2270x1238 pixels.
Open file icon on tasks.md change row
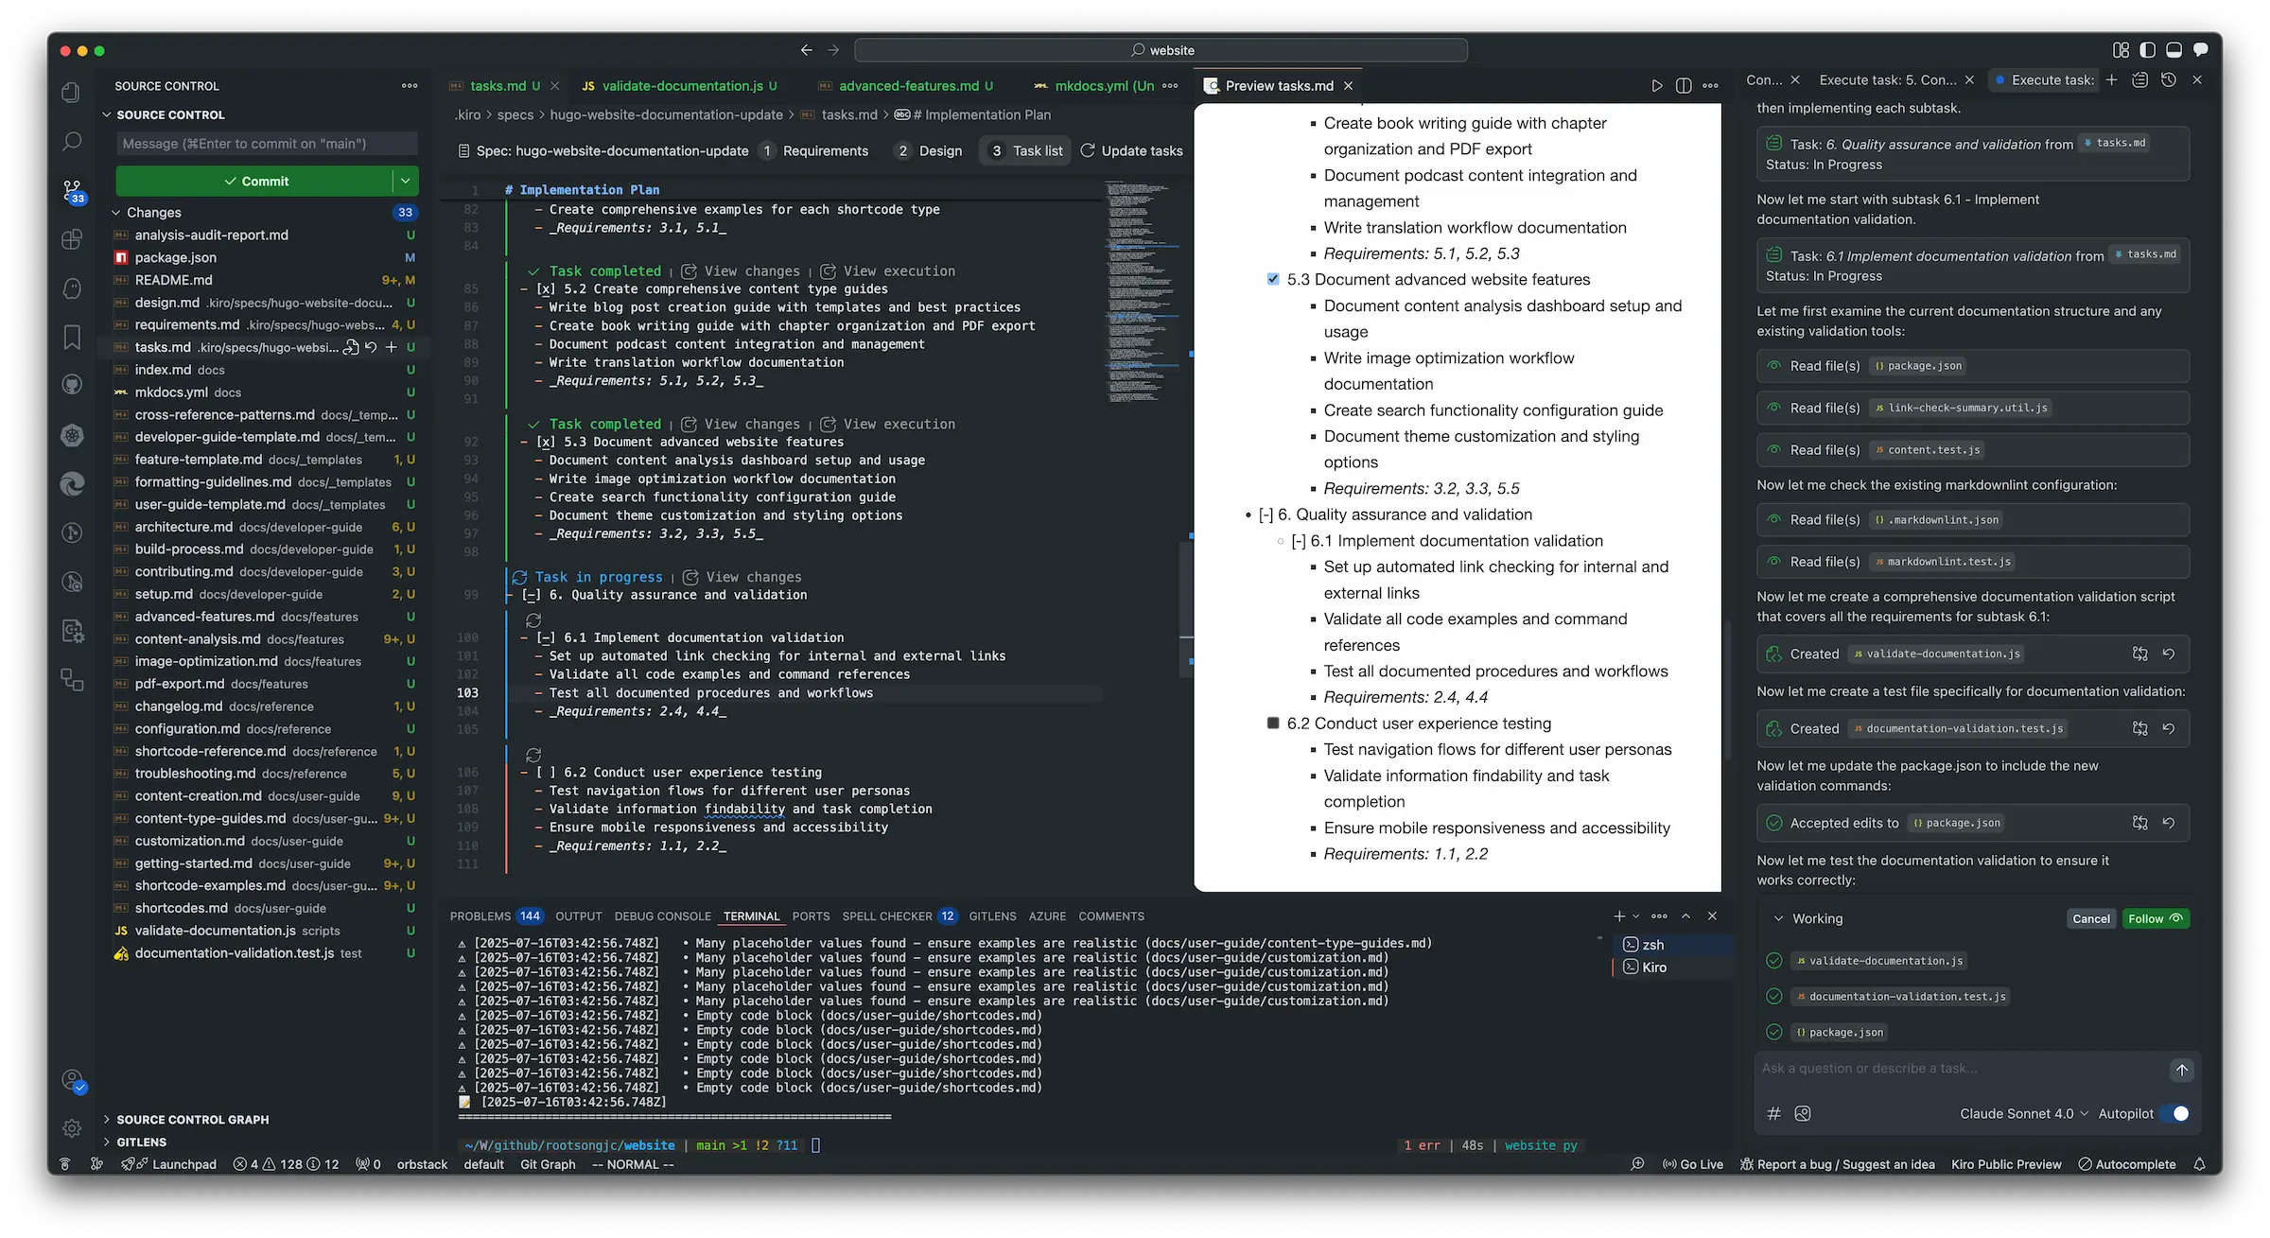[x=351, y=347]
